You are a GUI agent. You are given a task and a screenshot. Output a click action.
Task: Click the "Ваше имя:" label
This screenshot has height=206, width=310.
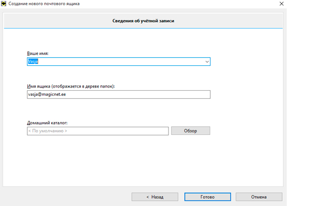click(38, 54)
